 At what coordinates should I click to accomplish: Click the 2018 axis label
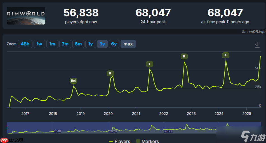(53, 113)
